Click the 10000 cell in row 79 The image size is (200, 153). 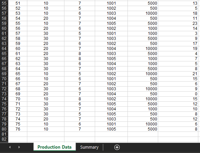(x=143, y=124)
